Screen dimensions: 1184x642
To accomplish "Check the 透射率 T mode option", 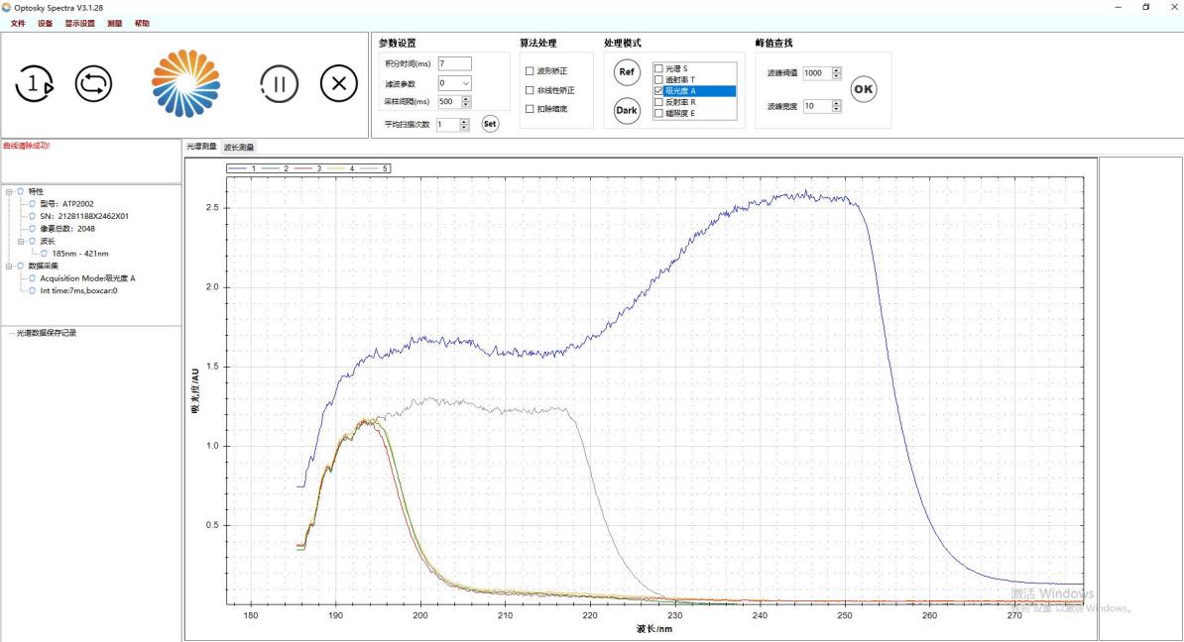I will pyautogui.click(x=659, y=79).
